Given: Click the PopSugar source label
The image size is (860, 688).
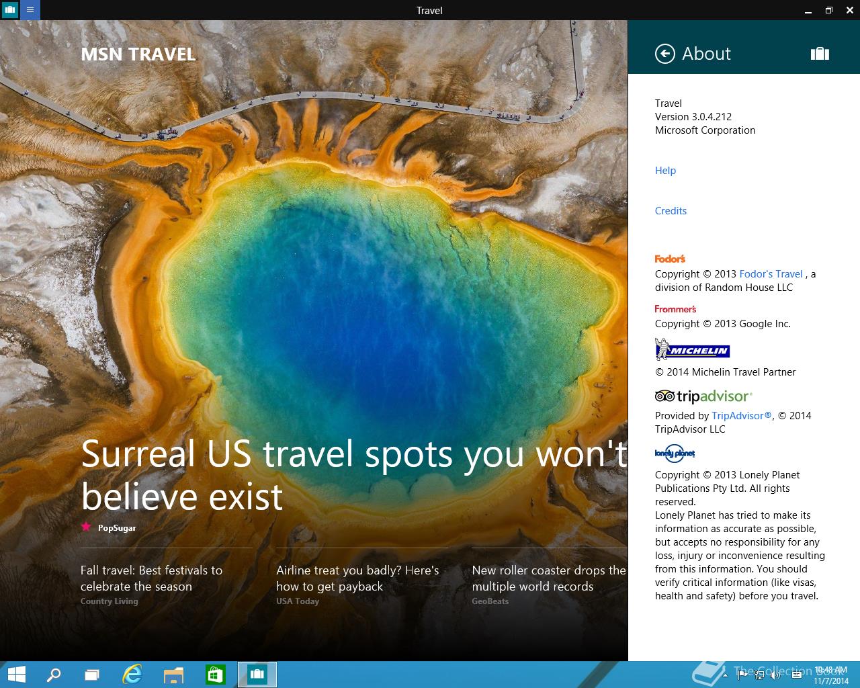Looking at the screenshot, I should (x=117, y=528).
